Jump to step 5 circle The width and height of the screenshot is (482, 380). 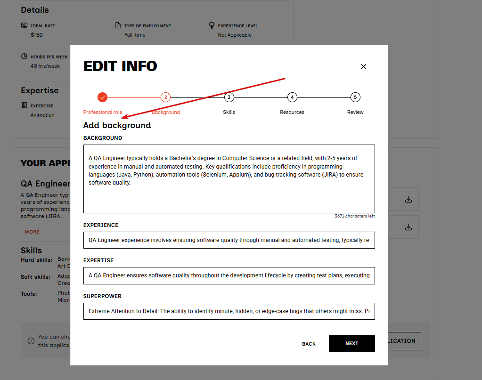[355, 97]
